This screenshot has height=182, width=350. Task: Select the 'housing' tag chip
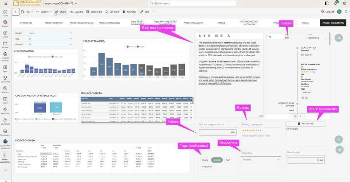pos(205,159)
